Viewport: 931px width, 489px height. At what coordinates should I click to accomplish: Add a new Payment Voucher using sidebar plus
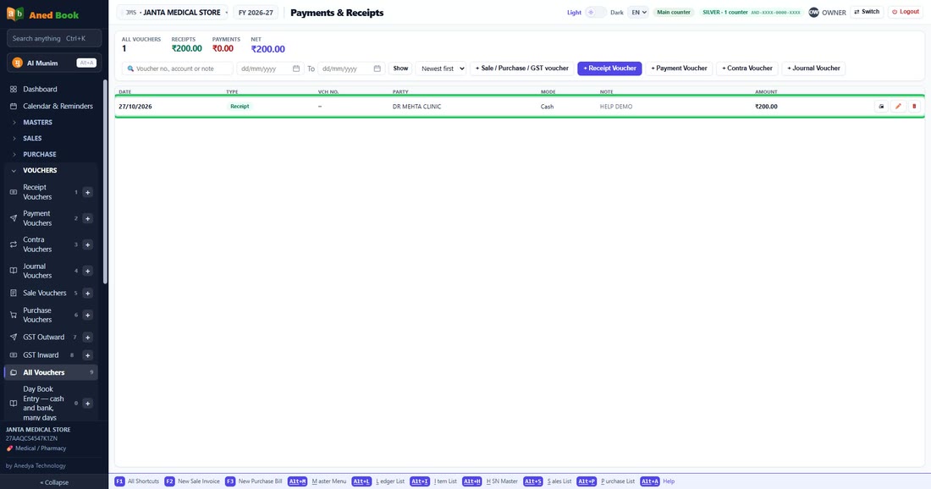(x=87, y=218)
